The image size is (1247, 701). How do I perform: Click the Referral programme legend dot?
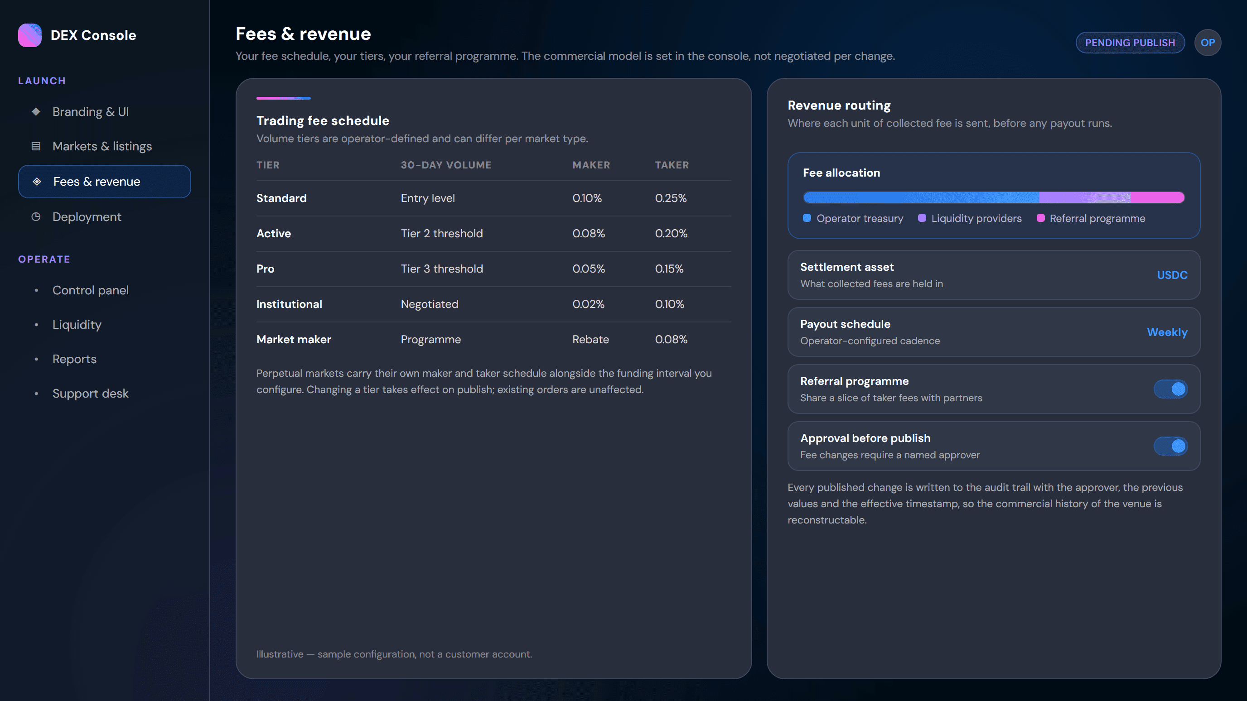[x=1040, y=218]
